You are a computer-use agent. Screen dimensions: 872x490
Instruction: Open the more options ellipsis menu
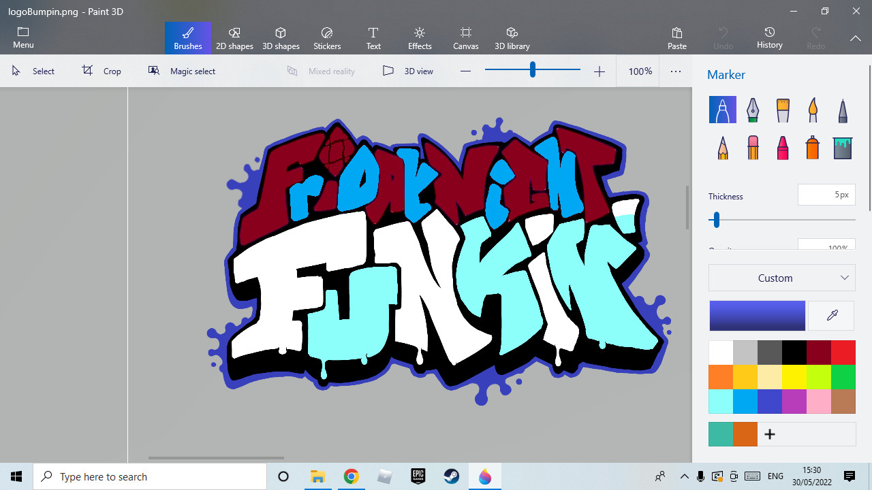coord(676,71)
